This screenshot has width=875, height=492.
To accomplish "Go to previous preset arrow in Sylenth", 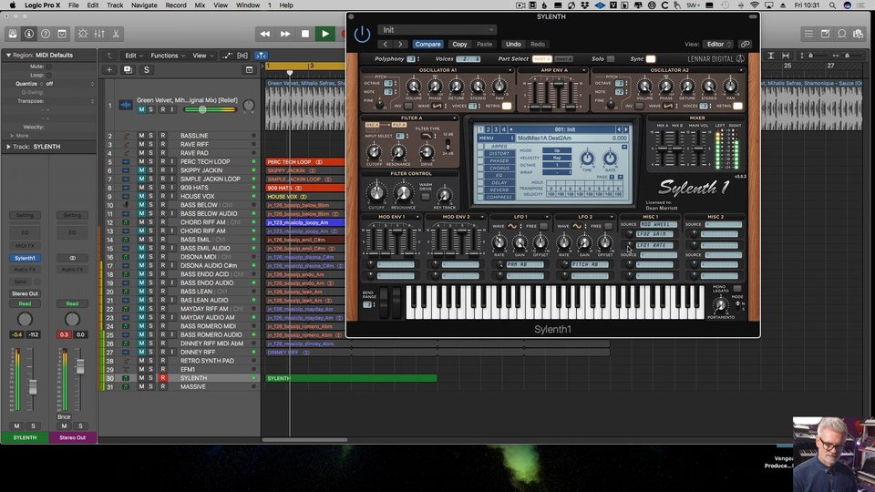I will (x=386, y=44).
